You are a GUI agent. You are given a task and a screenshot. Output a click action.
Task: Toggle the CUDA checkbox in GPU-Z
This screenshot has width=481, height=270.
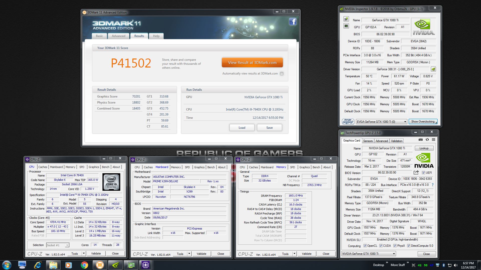pos(381,246)
